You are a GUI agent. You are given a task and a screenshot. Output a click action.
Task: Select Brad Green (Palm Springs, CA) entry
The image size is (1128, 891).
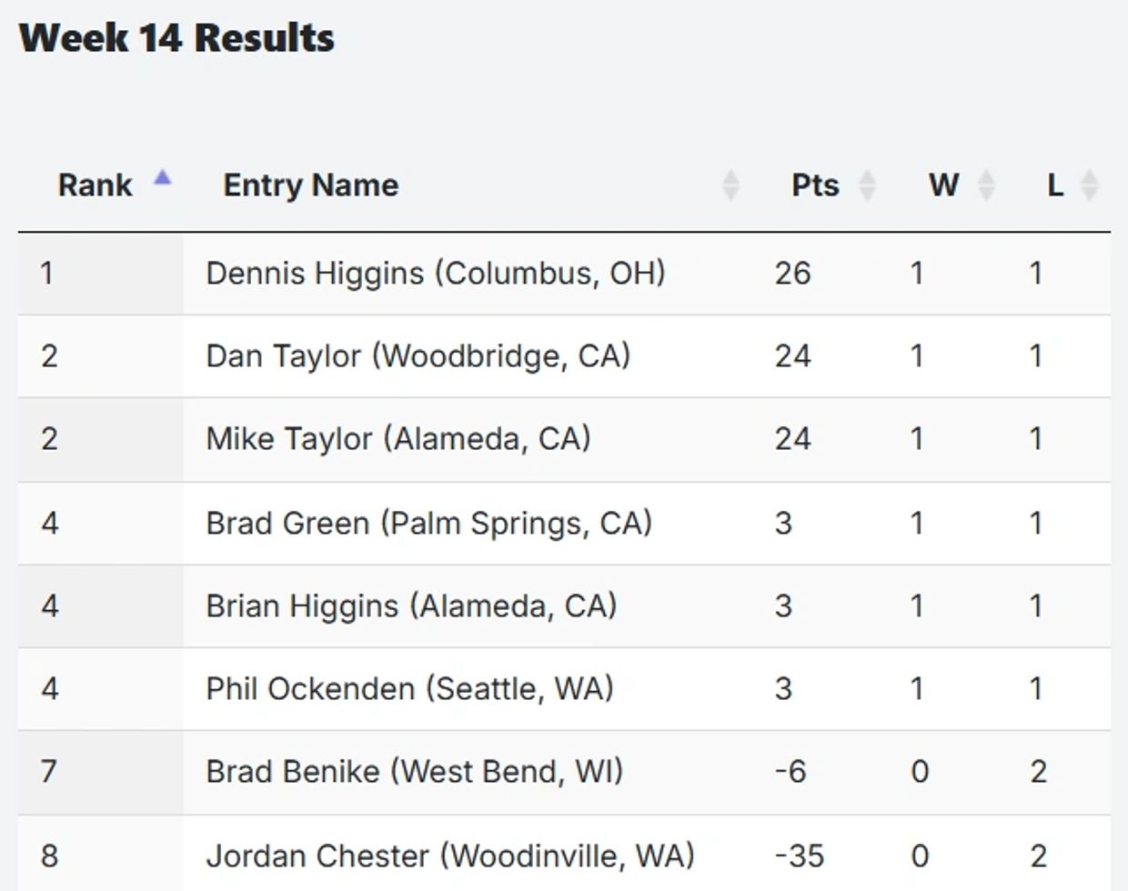[x=428, y=524]
